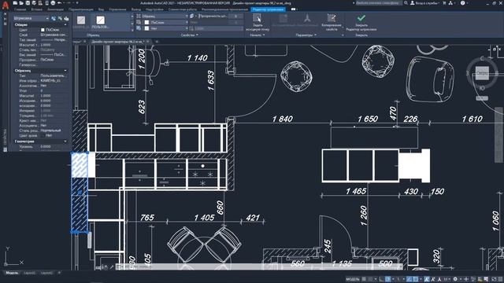
Task: Click the Undo arrow in the title bar
Action: (60, 3)
